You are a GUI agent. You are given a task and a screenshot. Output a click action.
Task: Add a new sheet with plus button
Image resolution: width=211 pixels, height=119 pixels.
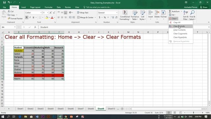pyautogui.click(x=122, y=109)
